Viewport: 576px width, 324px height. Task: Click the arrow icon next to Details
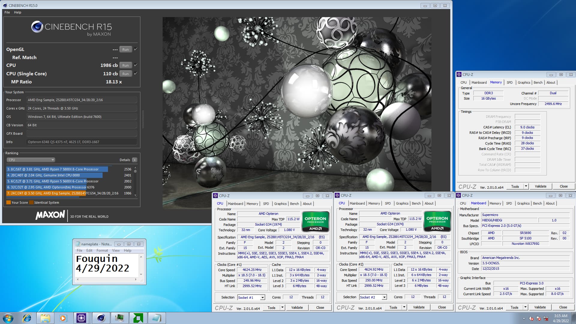[x=135, y=160]
